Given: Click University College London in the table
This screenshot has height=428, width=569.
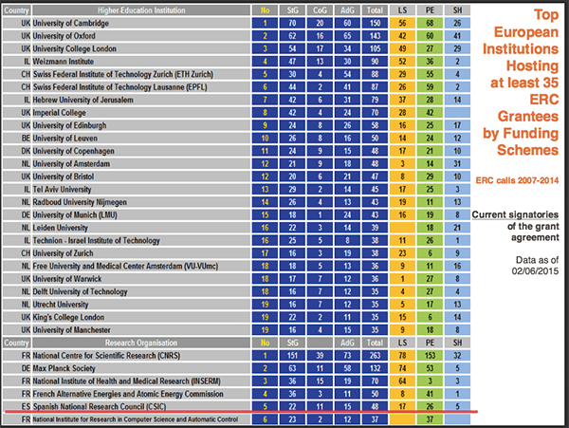Looking at the screenshot, I should tap(75, 48).
